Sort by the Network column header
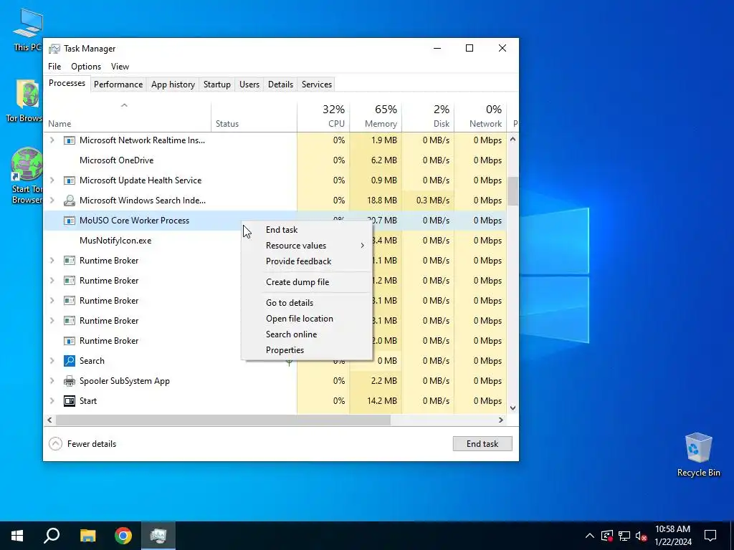 point(480,117)
